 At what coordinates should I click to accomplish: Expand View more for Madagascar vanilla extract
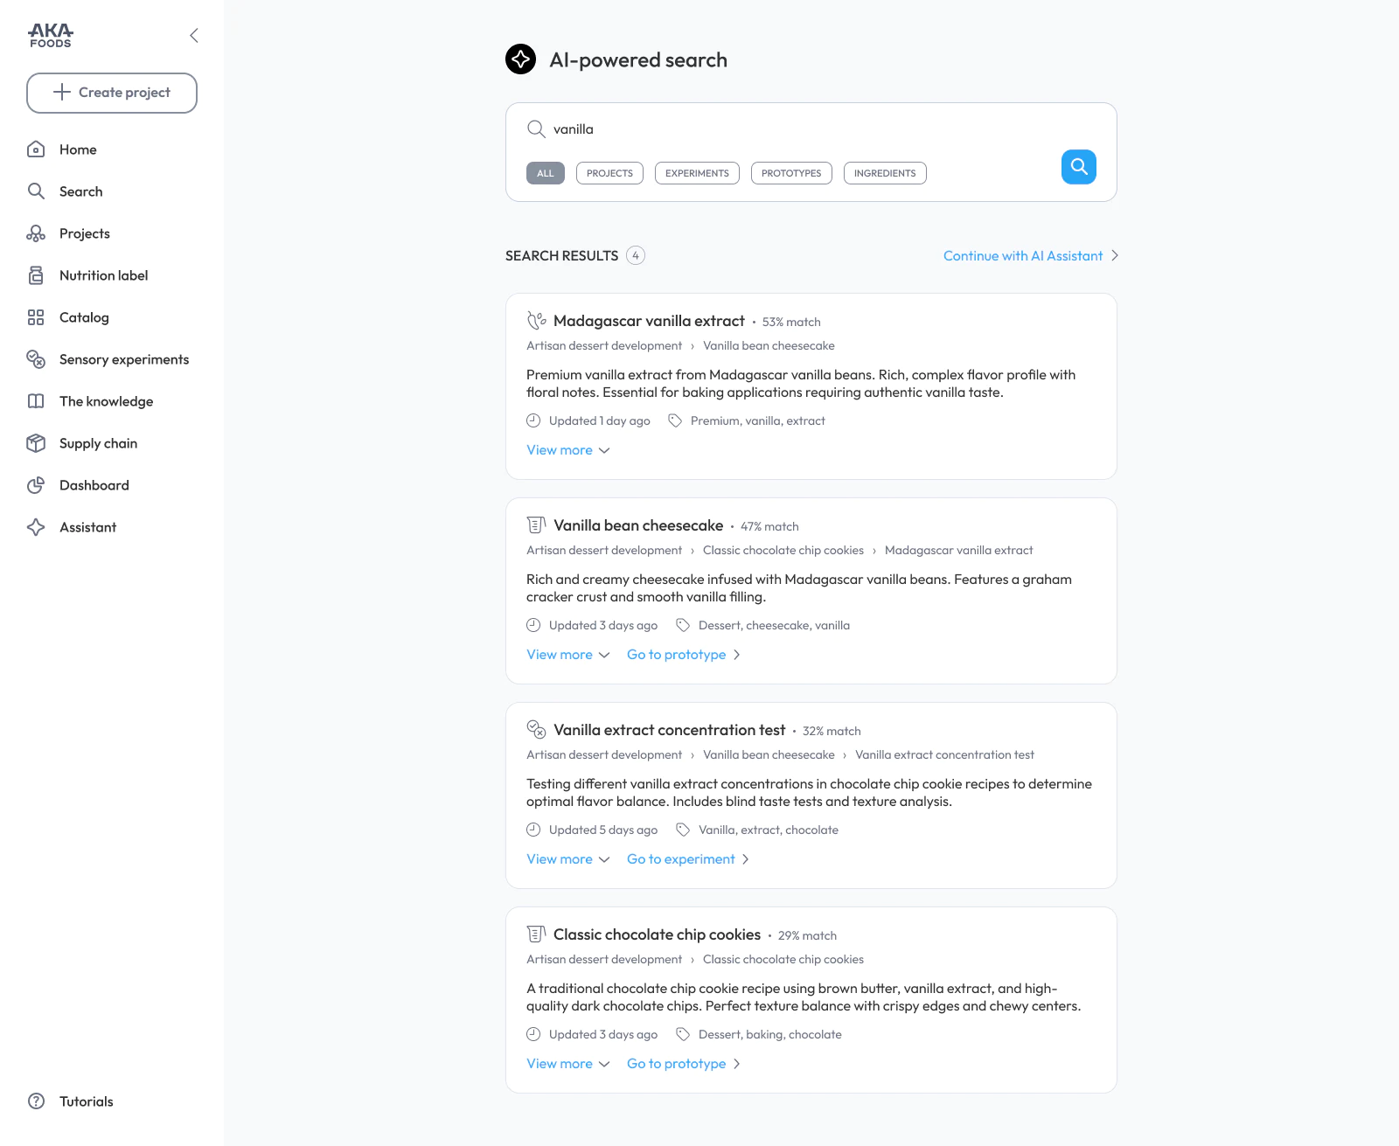[x=568, y=450]
